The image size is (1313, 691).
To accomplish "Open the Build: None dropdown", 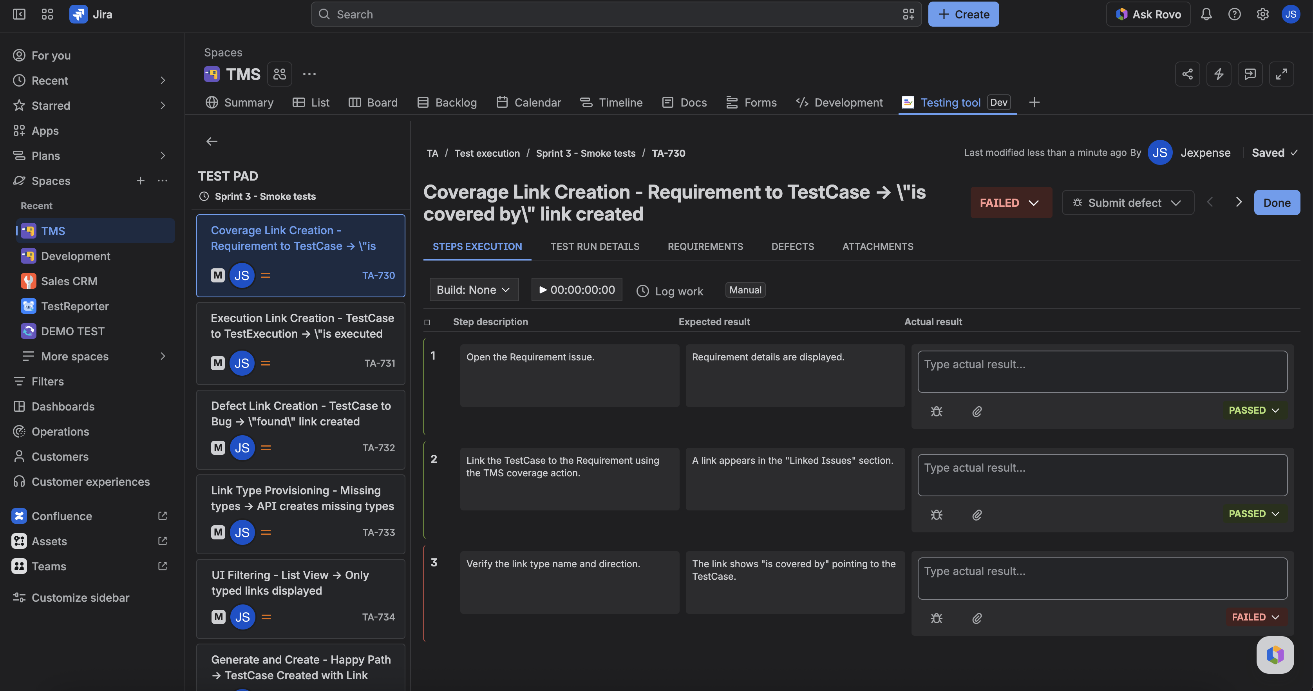I will pos(474,289).
